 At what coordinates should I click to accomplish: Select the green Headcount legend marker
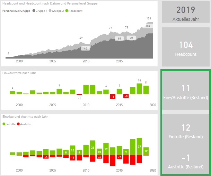coord(67,11)
